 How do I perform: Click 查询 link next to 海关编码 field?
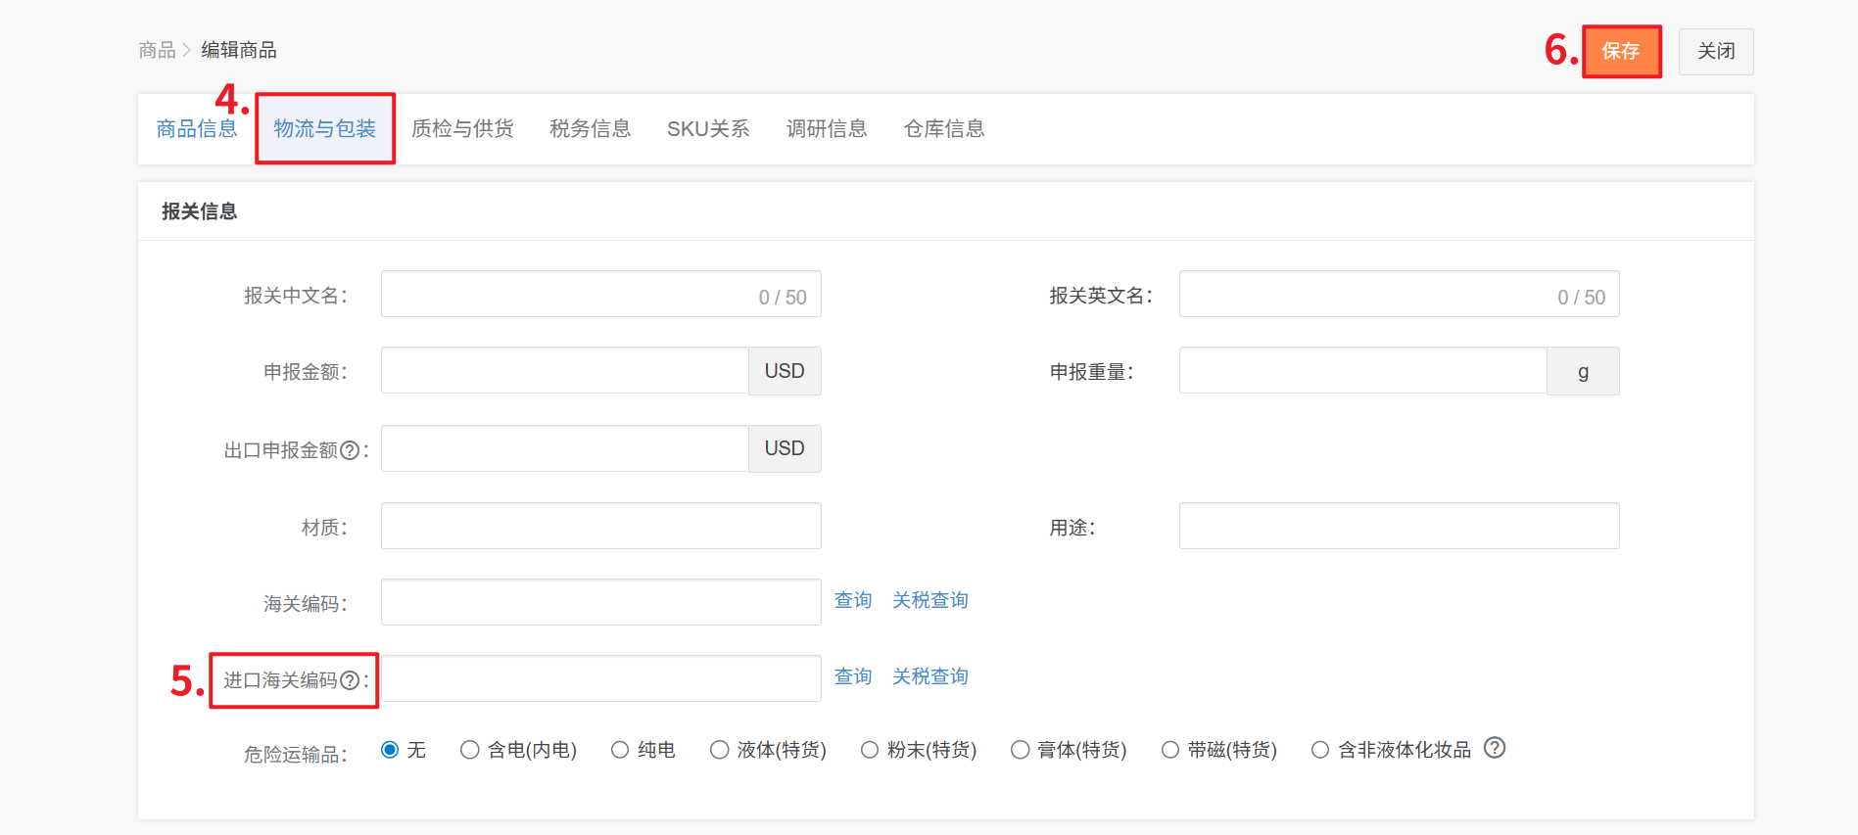point(852,600)
